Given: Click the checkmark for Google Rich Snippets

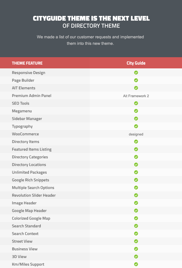Looking at the screenshot, I should 136,180.
